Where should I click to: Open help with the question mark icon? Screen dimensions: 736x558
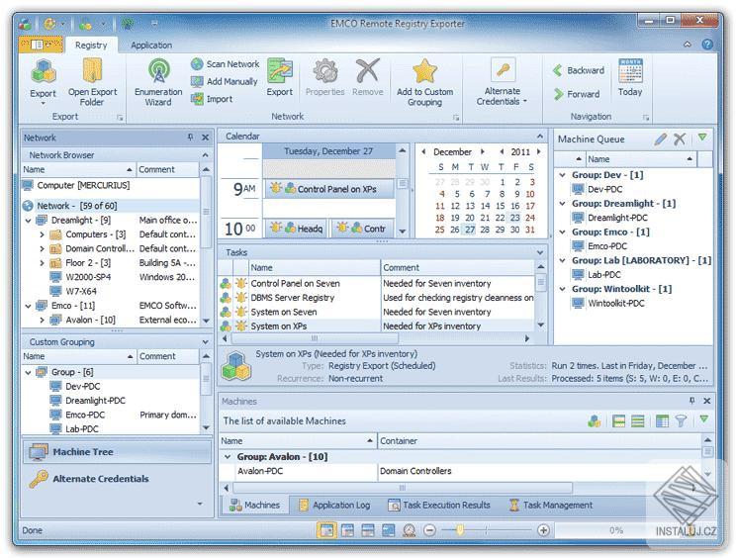click(x=707, y=45)
